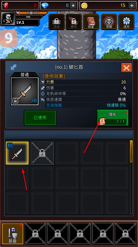
Task: Click the 强化 upgrade button
Action: 112,118
